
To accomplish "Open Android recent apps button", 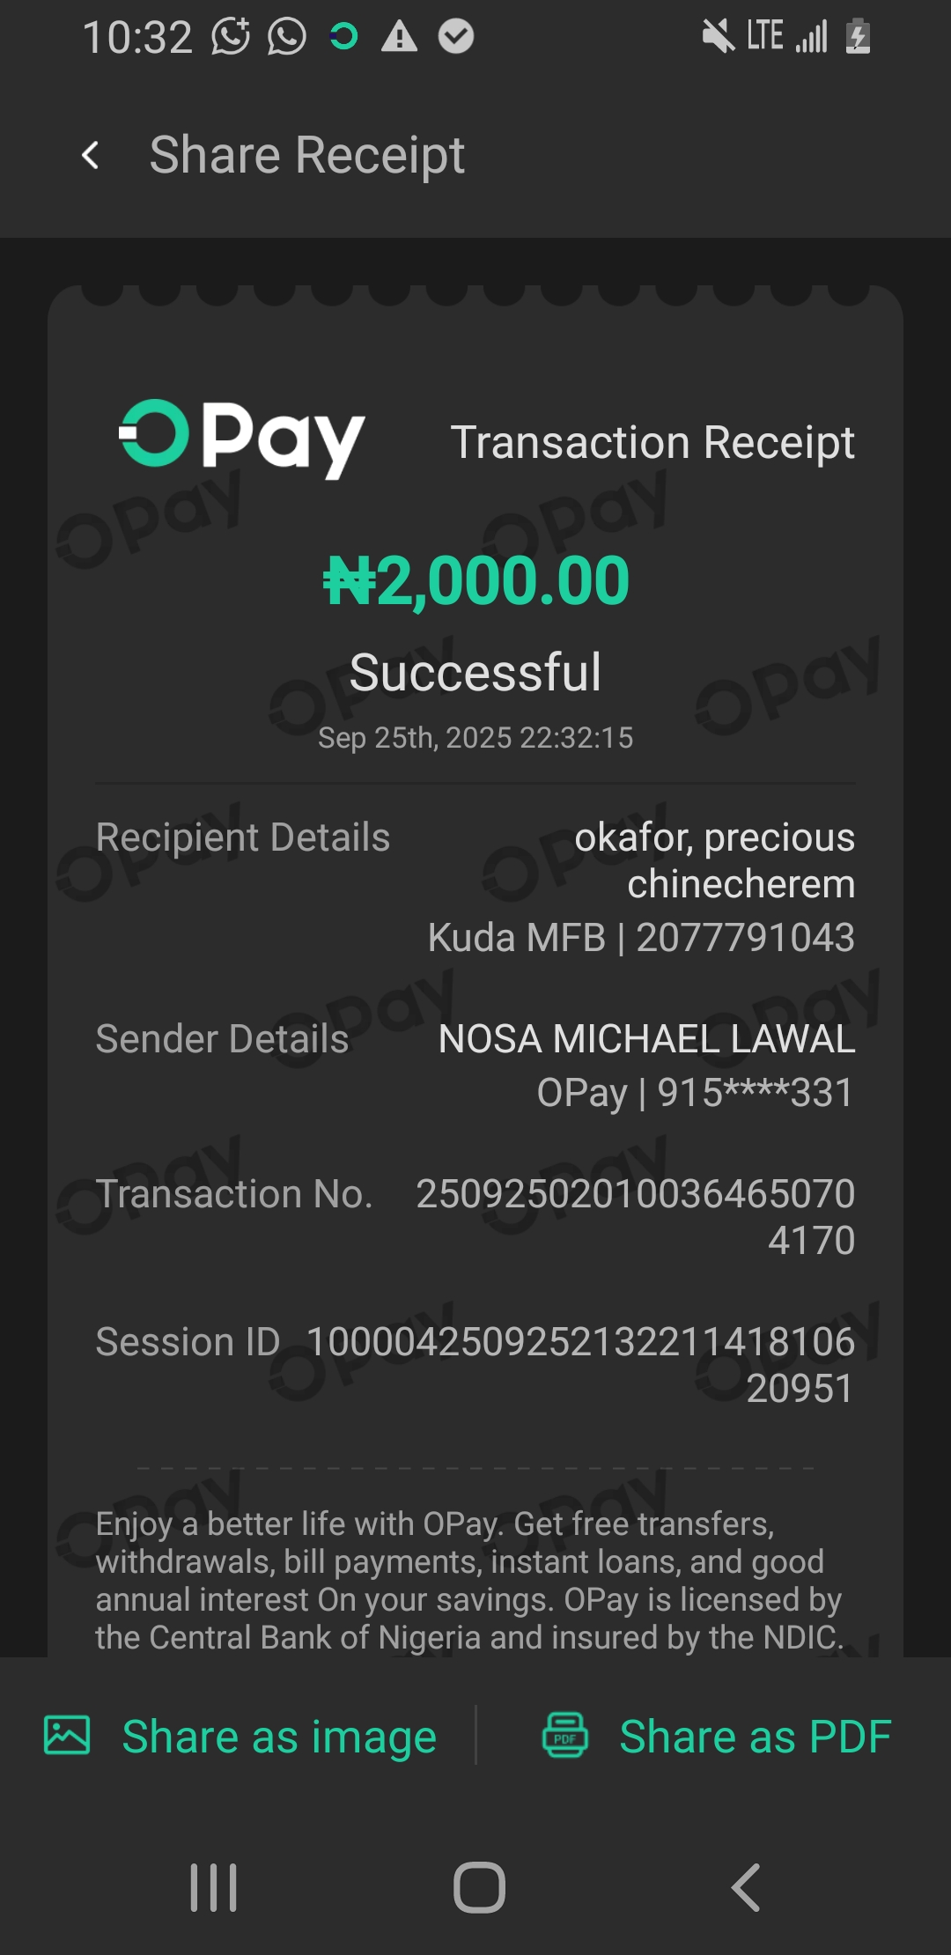I will point(214,1887).
